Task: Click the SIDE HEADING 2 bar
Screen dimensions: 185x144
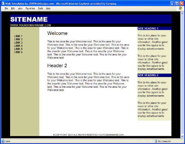Action: 154,75
